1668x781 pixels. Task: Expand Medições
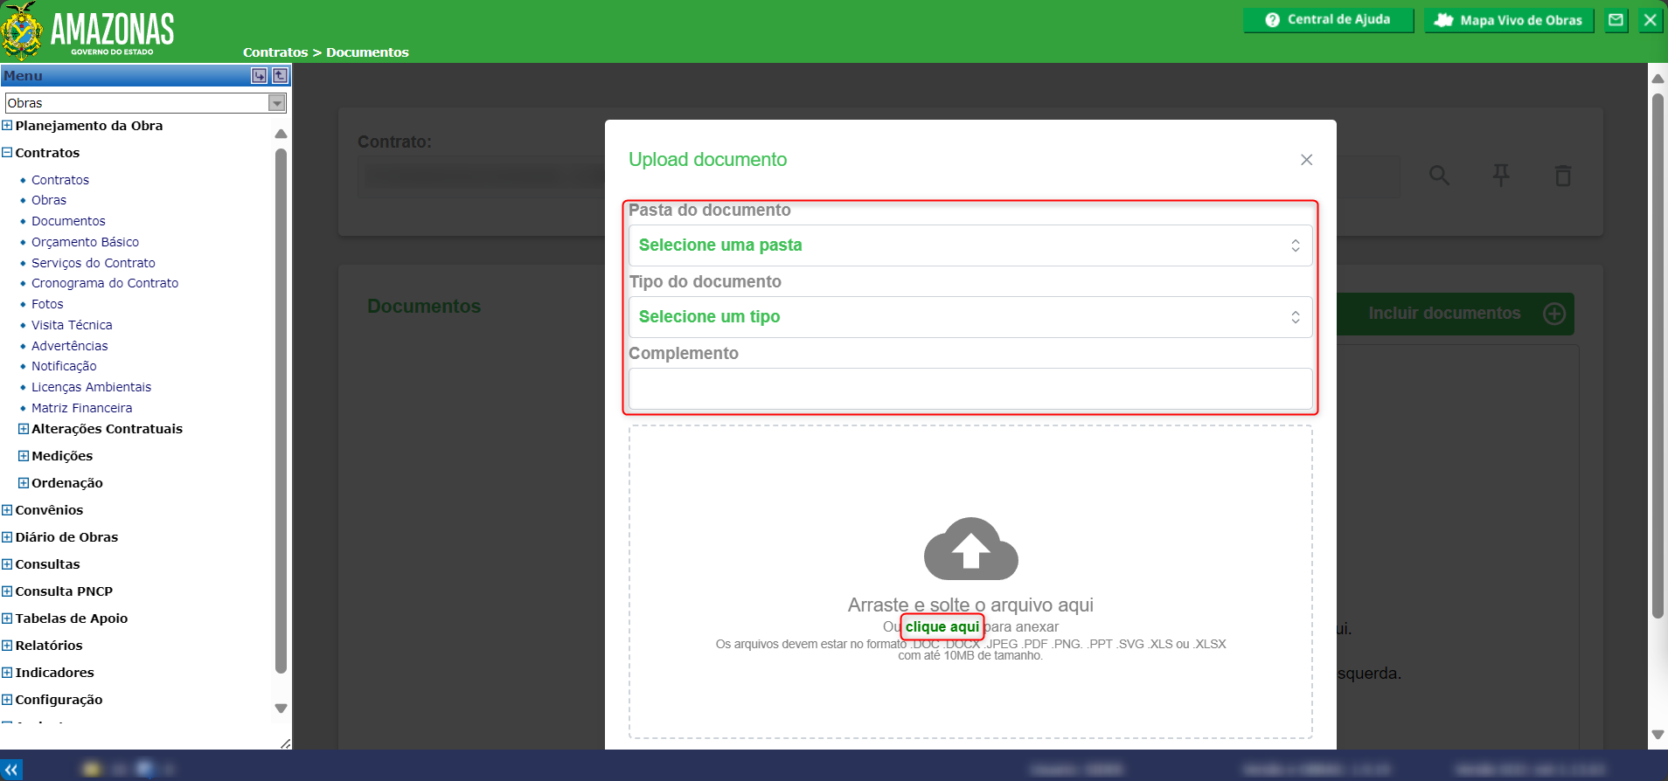[24, 456]
